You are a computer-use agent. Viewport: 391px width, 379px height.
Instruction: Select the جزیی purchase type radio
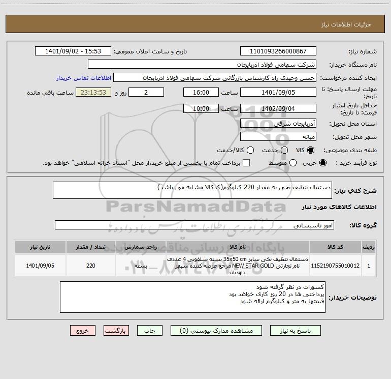click(323, 163)
